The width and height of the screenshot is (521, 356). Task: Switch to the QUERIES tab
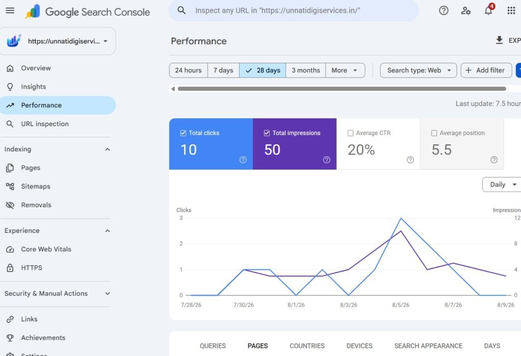point(213,346)
